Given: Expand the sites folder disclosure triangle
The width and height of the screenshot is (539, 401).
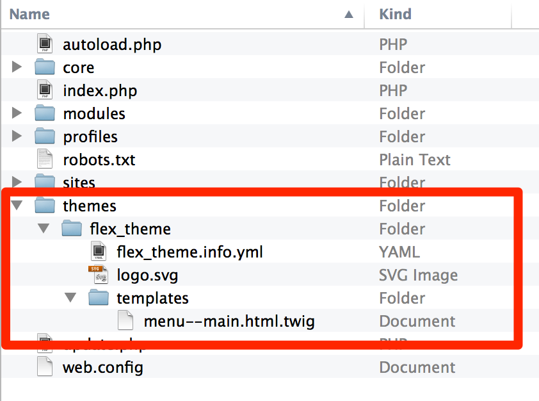Looking at the screenshot, I should click(17, 181).
